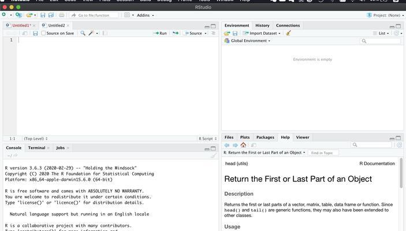Click the main toolbar Save icon
The height and width of the screenshot is (231, 406).
43,15
